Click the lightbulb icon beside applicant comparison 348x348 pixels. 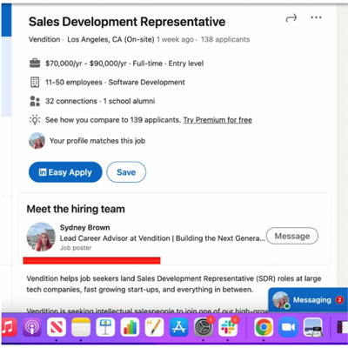[x=35, y=119]
